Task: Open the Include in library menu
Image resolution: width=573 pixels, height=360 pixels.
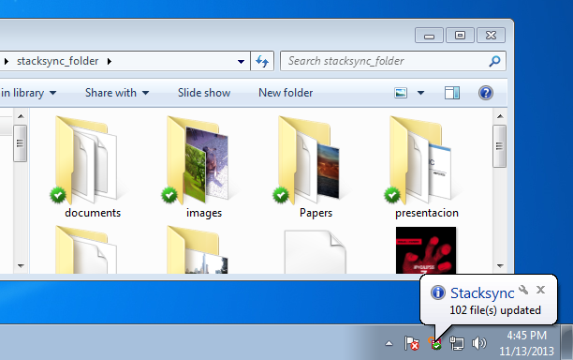Action: [28, 93]
